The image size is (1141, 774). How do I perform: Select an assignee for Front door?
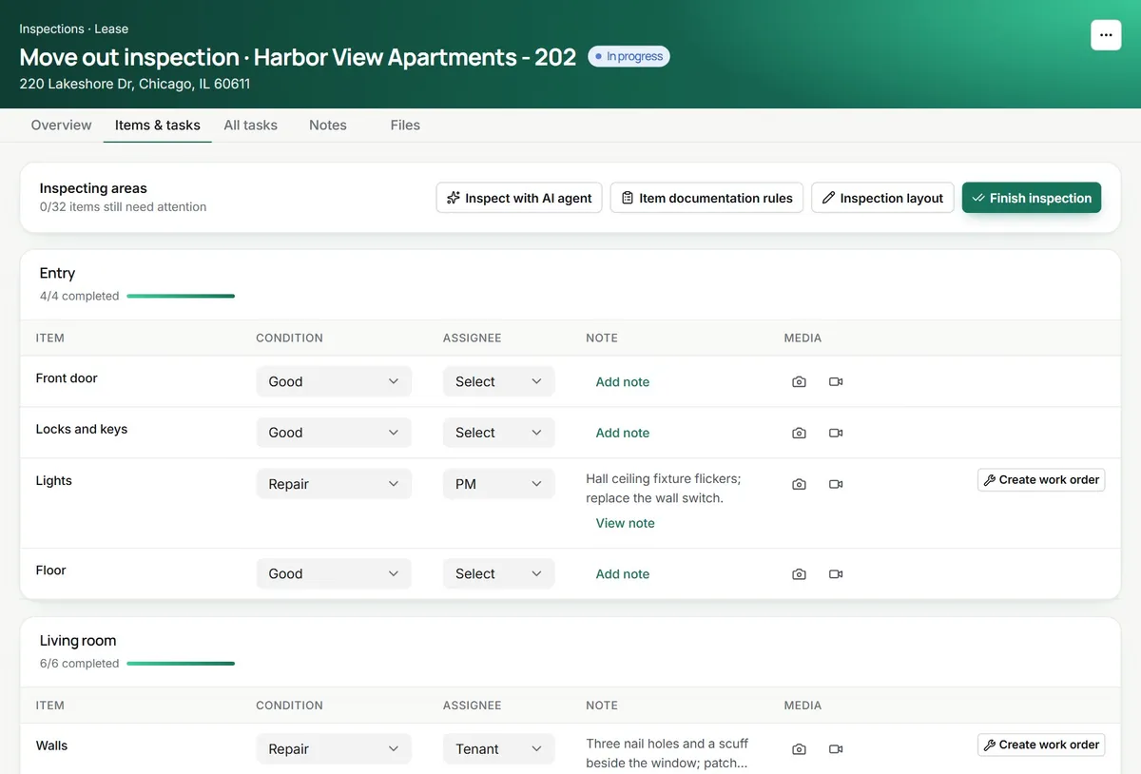coord(498,381)
